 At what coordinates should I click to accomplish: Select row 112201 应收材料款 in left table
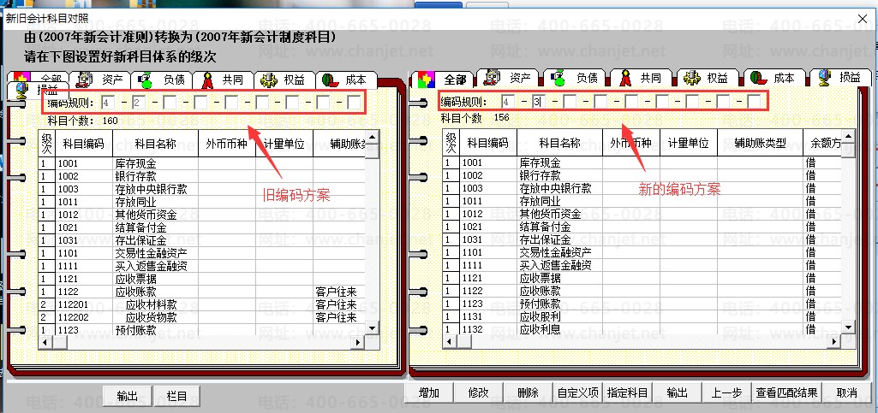[201, 304]
